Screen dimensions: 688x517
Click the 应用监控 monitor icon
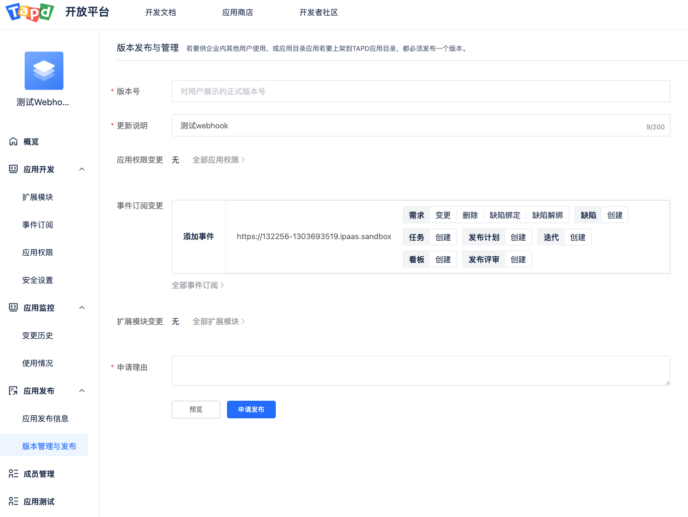click(x=13, y=308)
